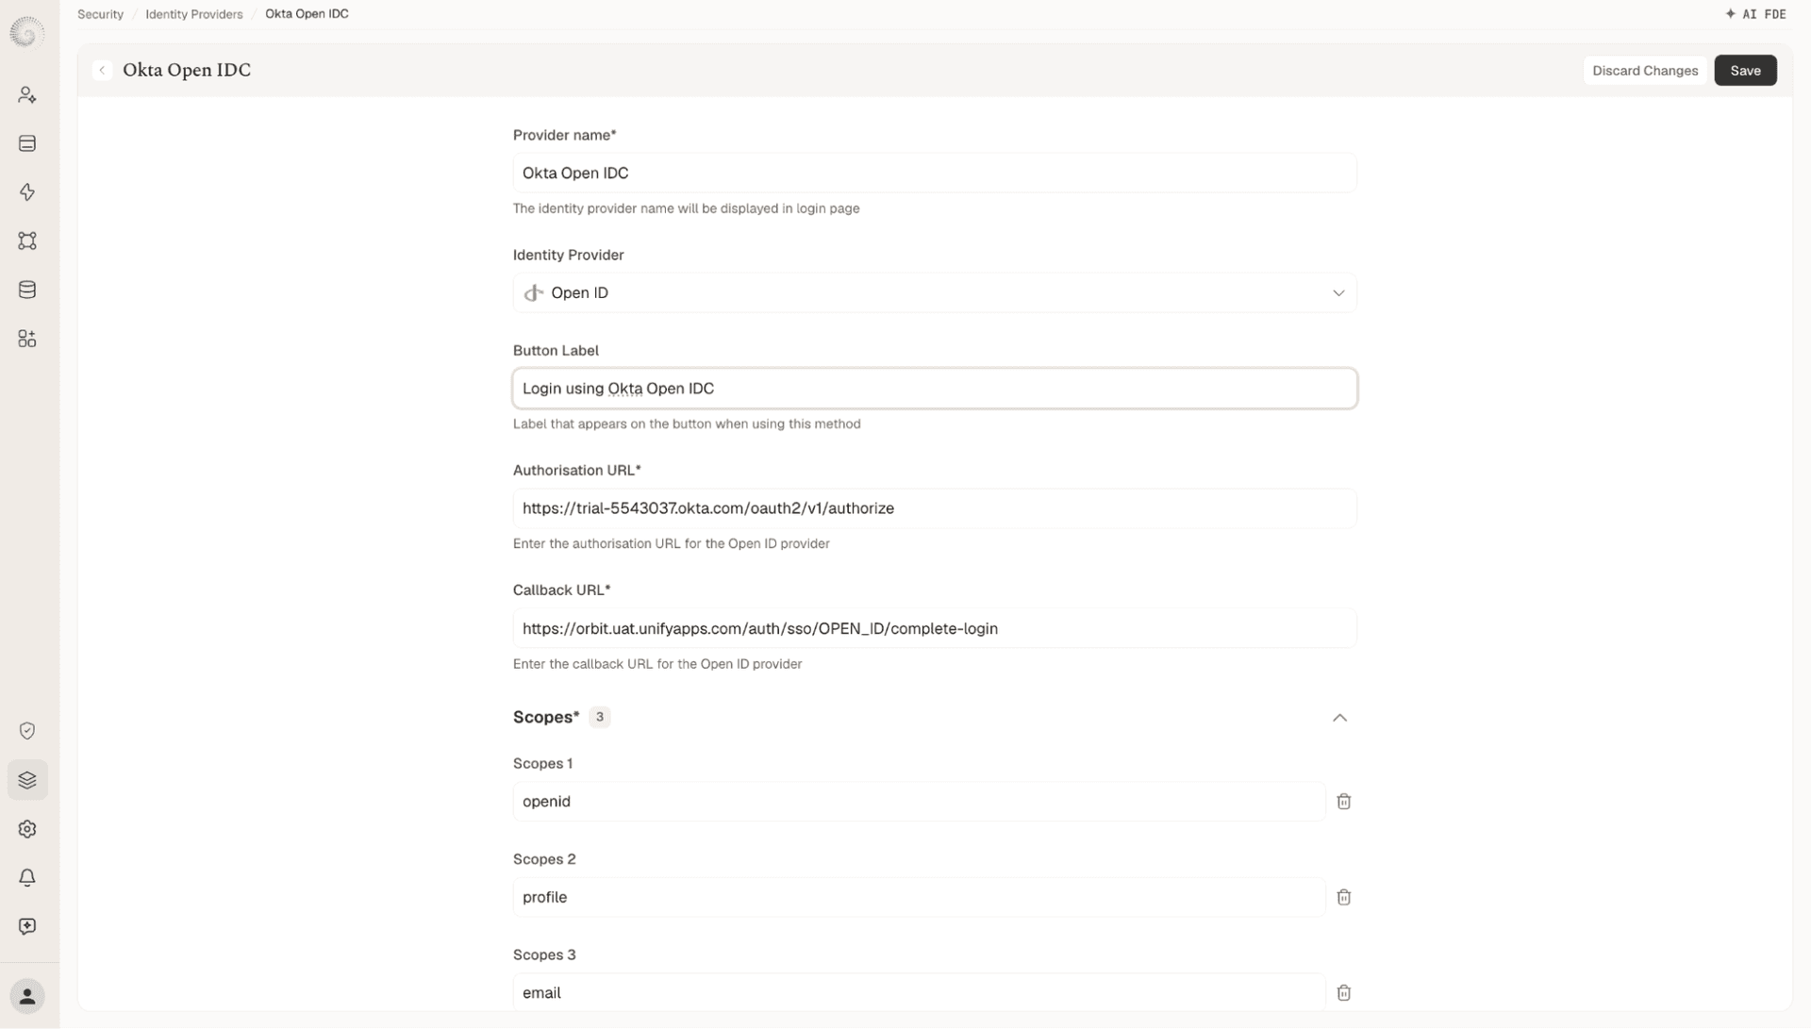Click the Callback URL field
This screenshot has width=1811, height=1030.
click(x=935, y=628)
